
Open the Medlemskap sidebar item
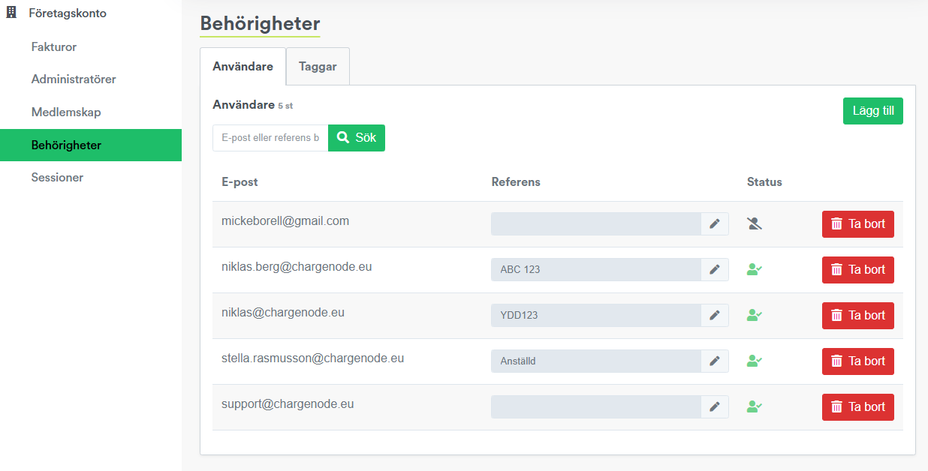[66, 112]
